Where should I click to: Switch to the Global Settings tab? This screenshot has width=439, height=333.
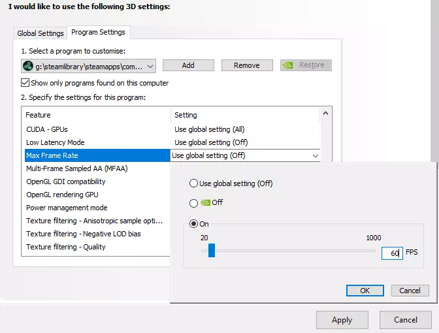coord(41,33)
